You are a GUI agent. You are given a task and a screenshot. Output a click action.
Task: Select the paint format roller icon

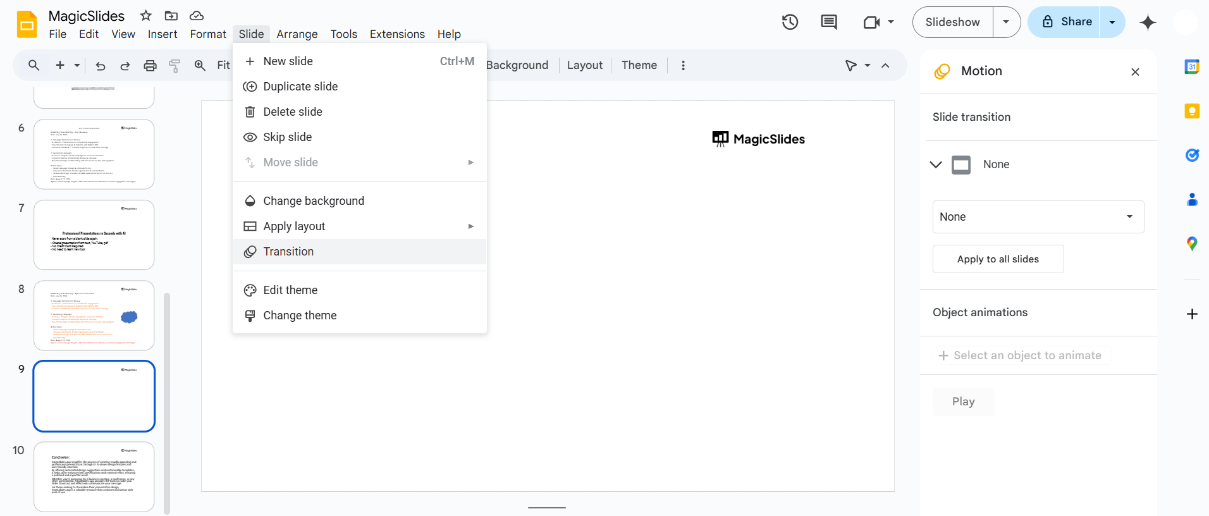click(x=175, y=65)
